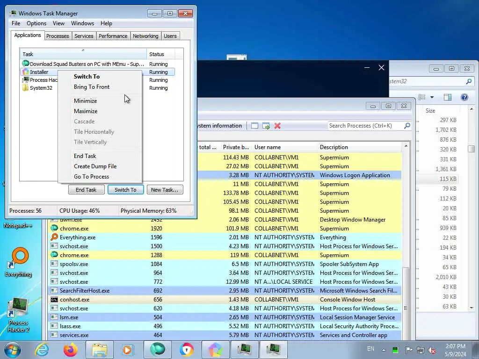Viewport: 479px width, 359px height.
Task: Sort Explorer files by Size column
Action: [430, 111]
